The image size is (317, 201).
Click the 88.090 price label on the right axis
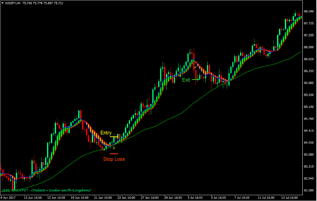tap(309, 10)
